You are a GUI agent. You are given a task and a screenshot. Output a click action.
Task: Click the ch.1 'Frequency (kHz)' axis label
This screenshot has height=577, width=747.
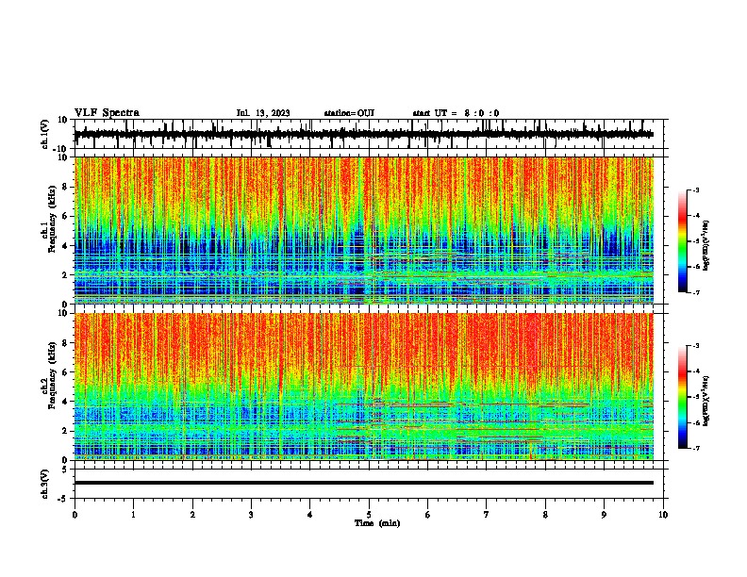pyautogui.click(x=52, y=220)
